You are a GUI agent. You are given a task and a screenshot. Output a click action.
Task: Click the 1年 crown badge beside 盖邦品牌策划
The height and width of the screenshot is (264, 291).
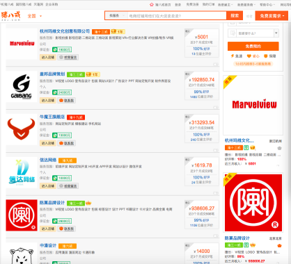(x=93, y=74)
